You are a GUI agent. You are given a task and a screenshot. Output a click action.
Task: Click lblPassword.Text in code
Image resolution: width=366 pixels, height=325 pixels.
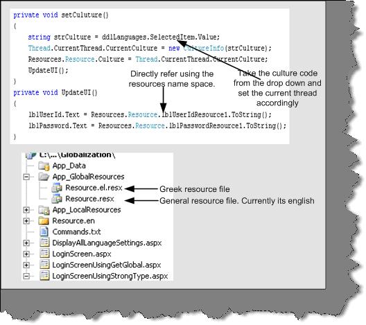(x=58, y=126)
